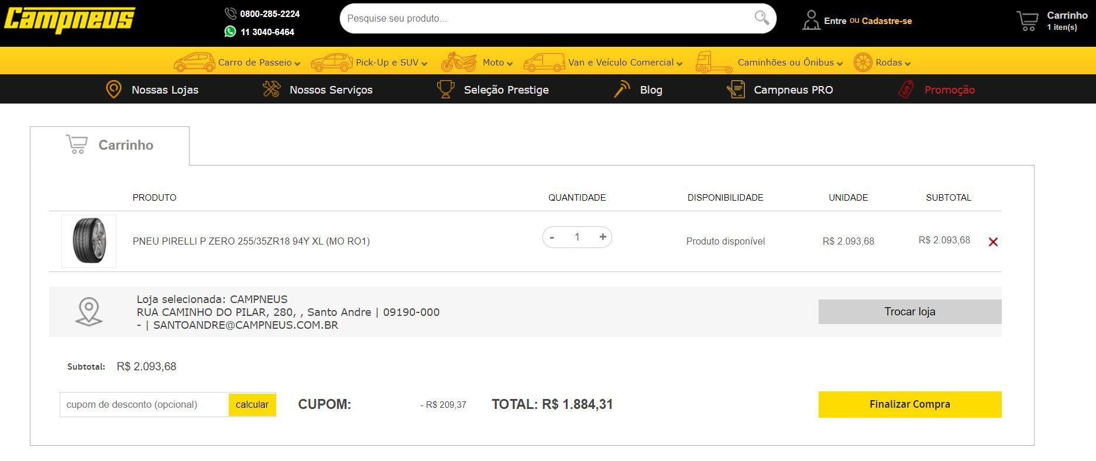Click the TOTAL: R$ 1.884,31 text

click(552, 404)
